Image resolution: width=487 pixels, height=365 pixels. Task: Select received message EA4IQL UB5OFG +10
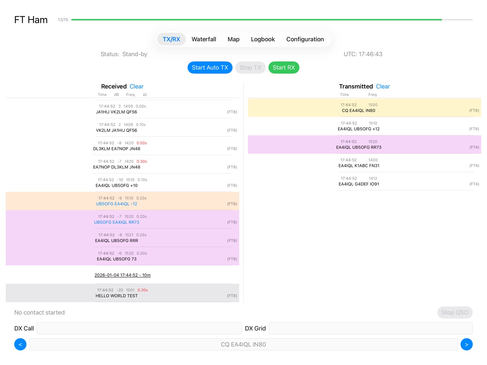point(122,182)
